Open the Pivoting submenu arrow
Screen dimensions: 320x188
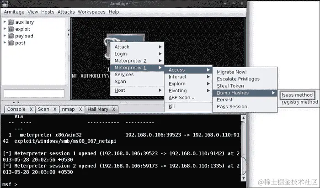click(x=208, y=90)
